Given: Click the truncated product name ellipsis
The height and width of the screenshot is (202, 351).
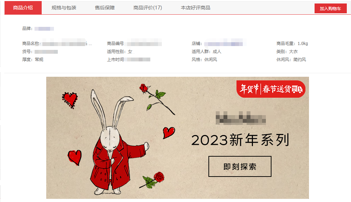Looking at the screenshot, I should click(x=90, y=44).
